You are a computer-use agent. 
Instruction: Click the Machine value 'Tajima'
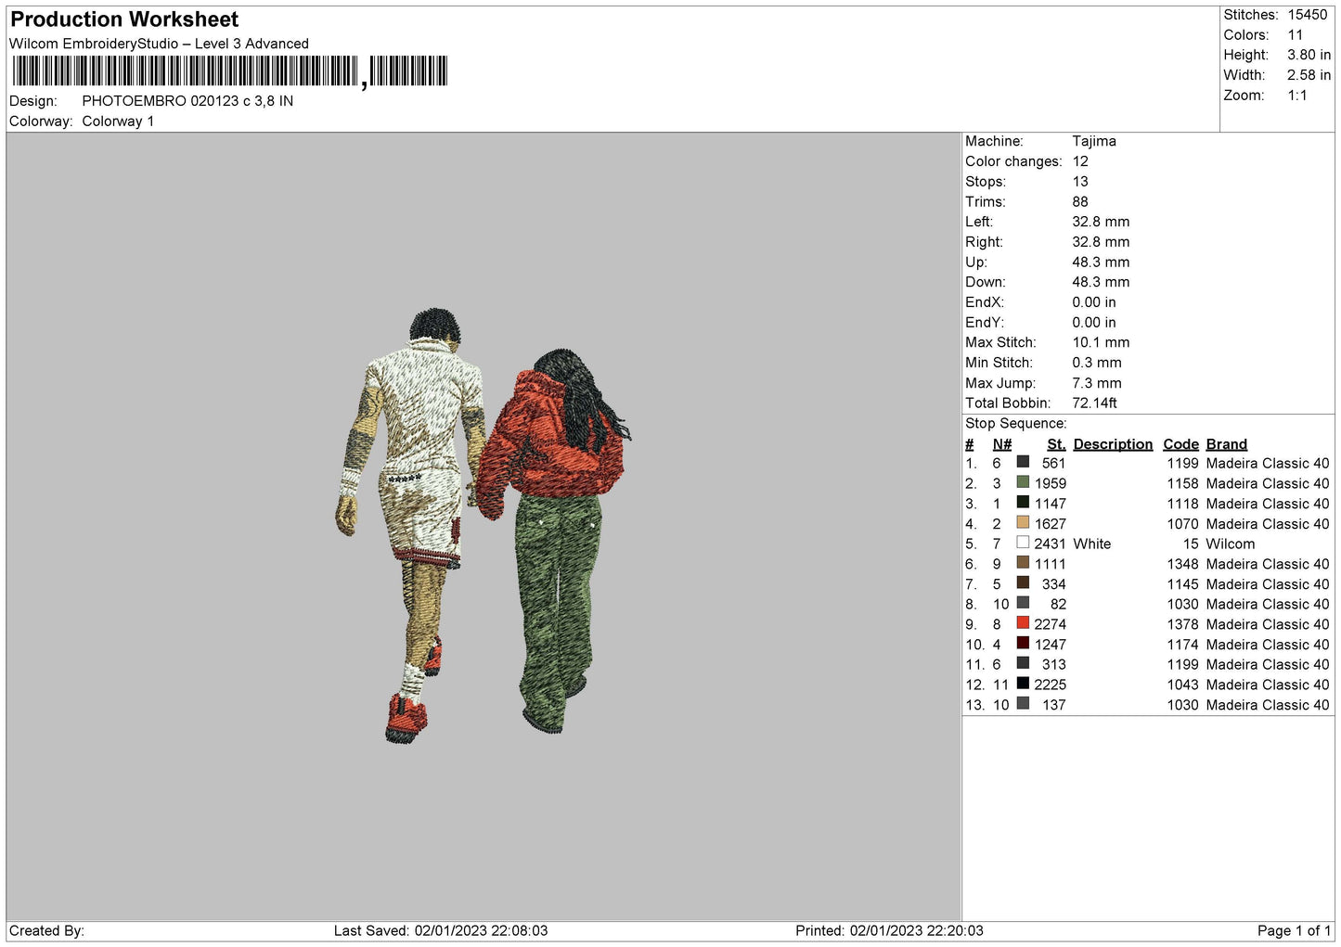(x=1094, y=141)
